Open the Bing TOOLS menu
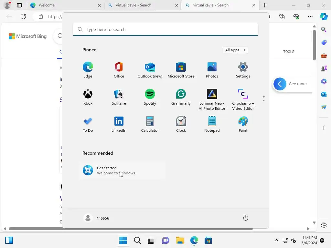Viewport: 331px width, 248px height. [x=289, y=52]
